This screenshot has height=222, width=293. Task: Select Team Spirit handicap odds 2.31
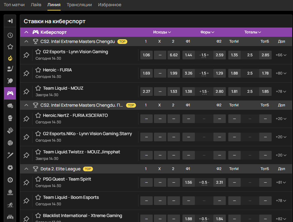point(219,182)
